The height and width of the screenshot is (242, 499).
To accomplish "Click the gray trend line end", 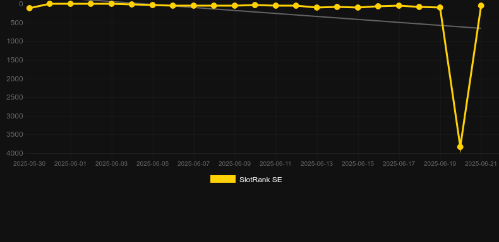I will (481, 28).
